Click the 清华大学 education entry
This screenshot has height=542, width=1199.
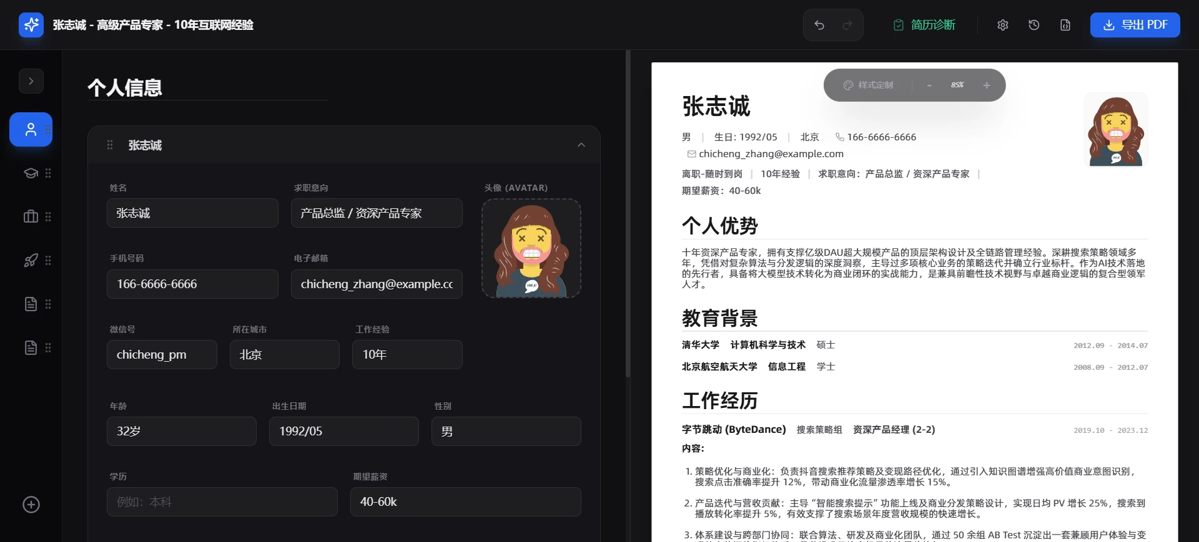click(915, 345)
